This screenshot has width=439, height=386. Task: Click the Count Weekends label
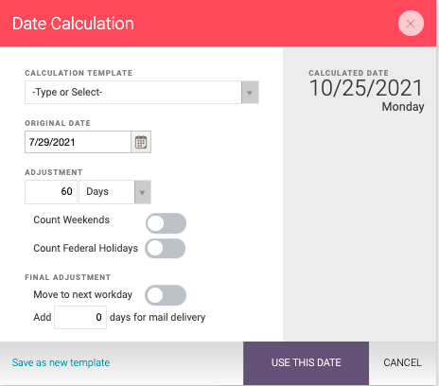(72, 219)
